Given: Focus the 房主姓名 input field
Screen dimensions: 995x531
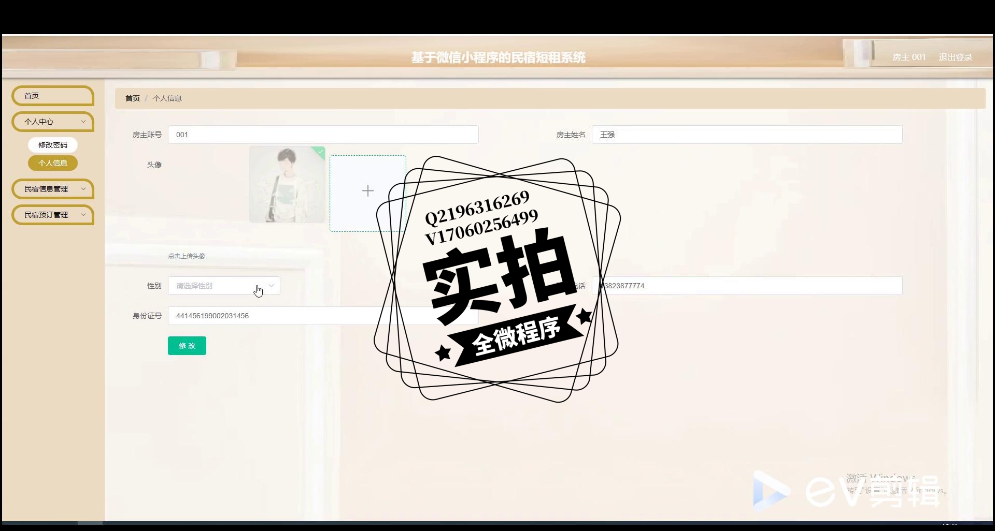Looking at the screenshot, I should (747, 135).
